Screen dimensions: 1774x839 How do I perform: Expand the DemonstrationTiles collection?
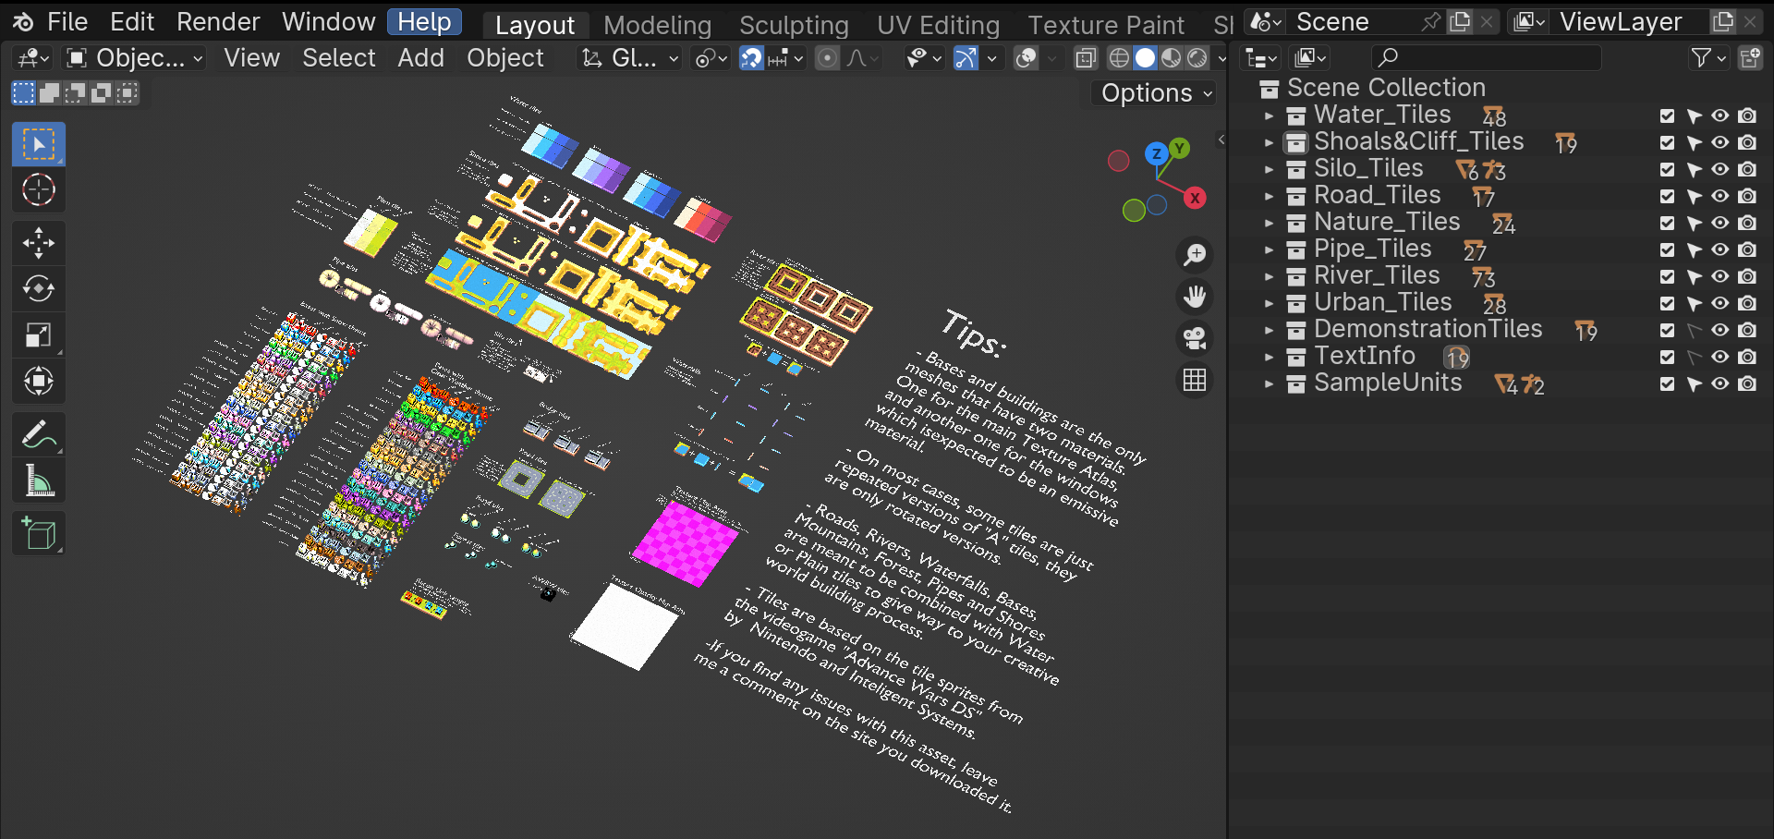click(x=1270, y=330)
